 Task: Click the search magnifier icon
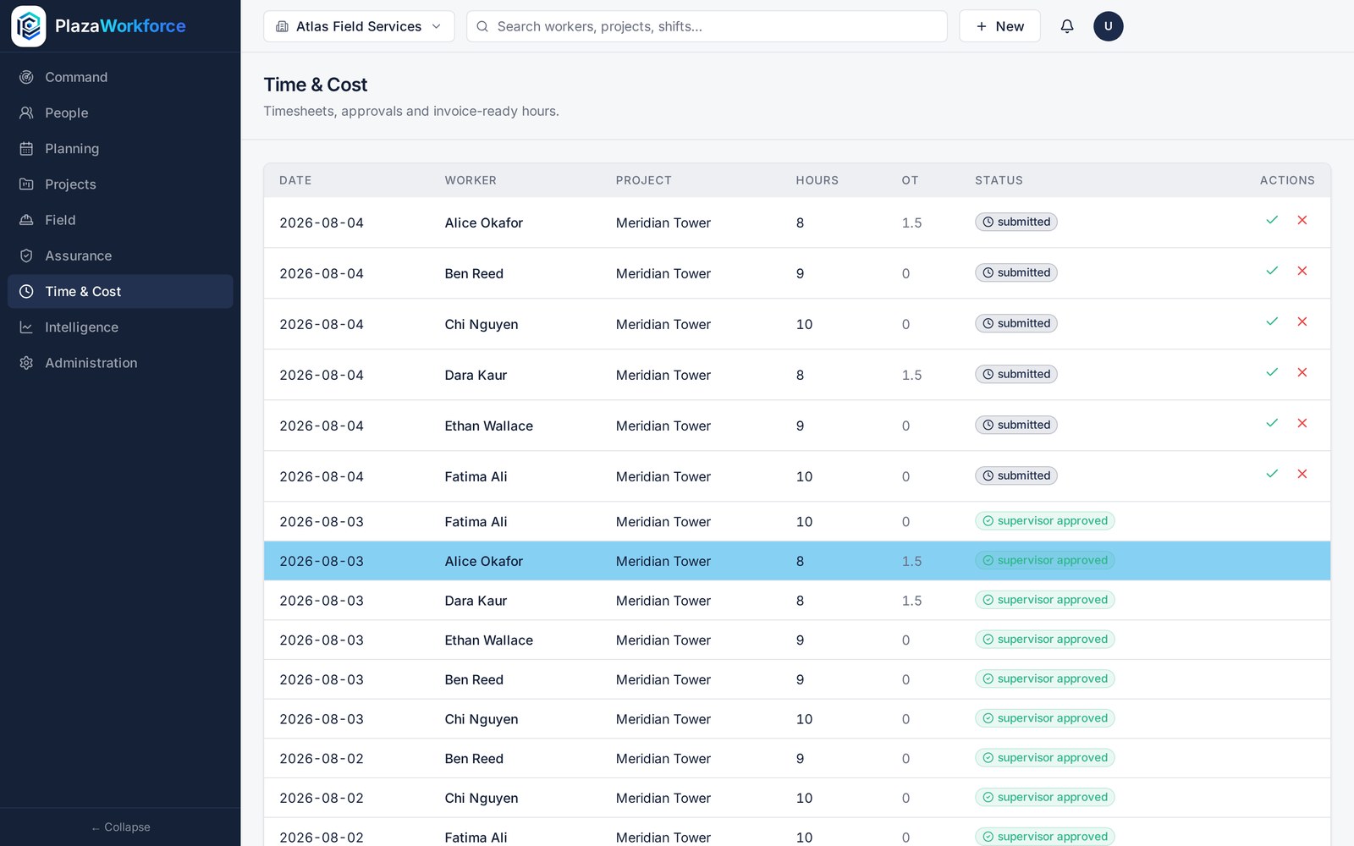coord(482,26)
